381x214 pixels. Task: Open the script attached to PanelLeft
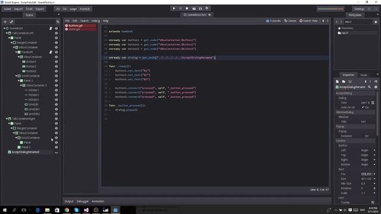click(51, 52)
